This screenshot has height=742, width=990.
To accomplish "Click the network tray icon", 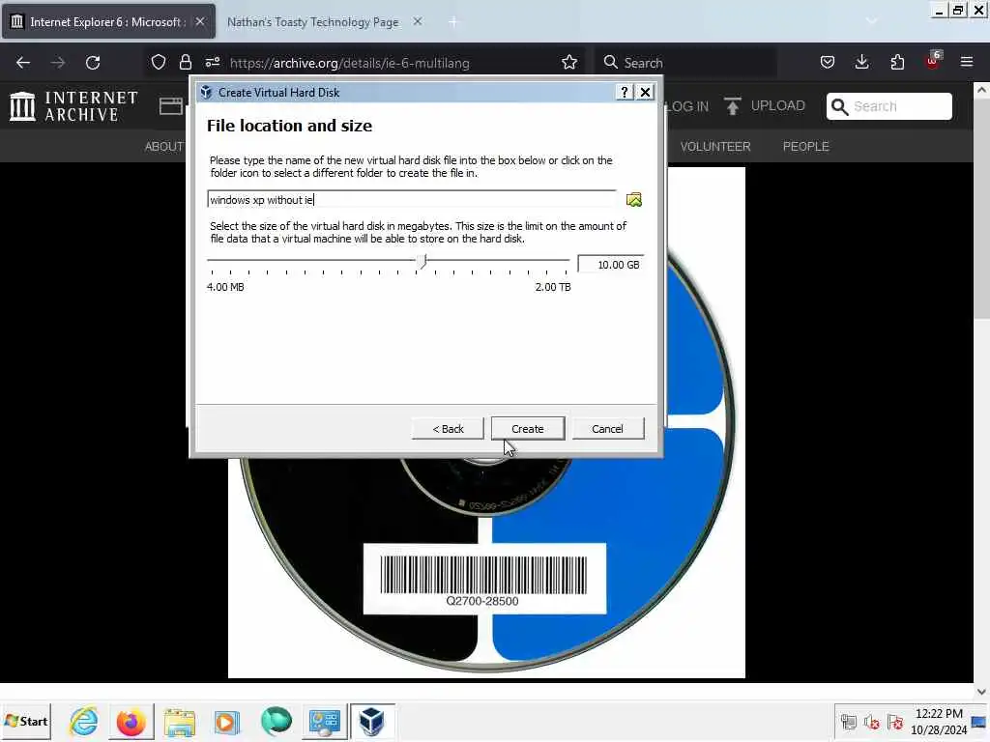I will click(849, 721).
